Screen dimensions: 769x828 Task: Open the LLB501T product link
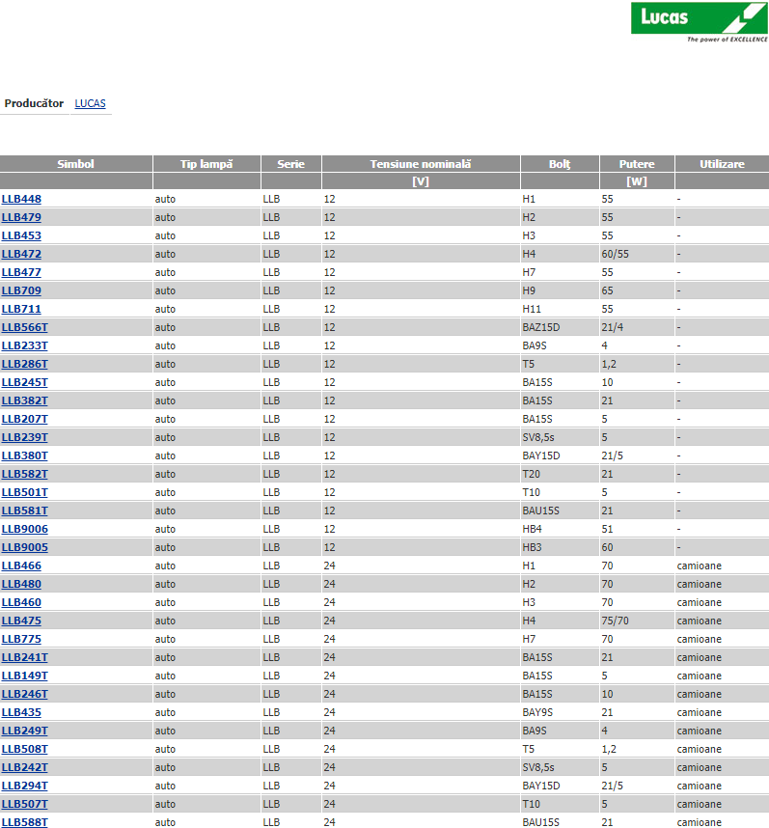point(24,492)
